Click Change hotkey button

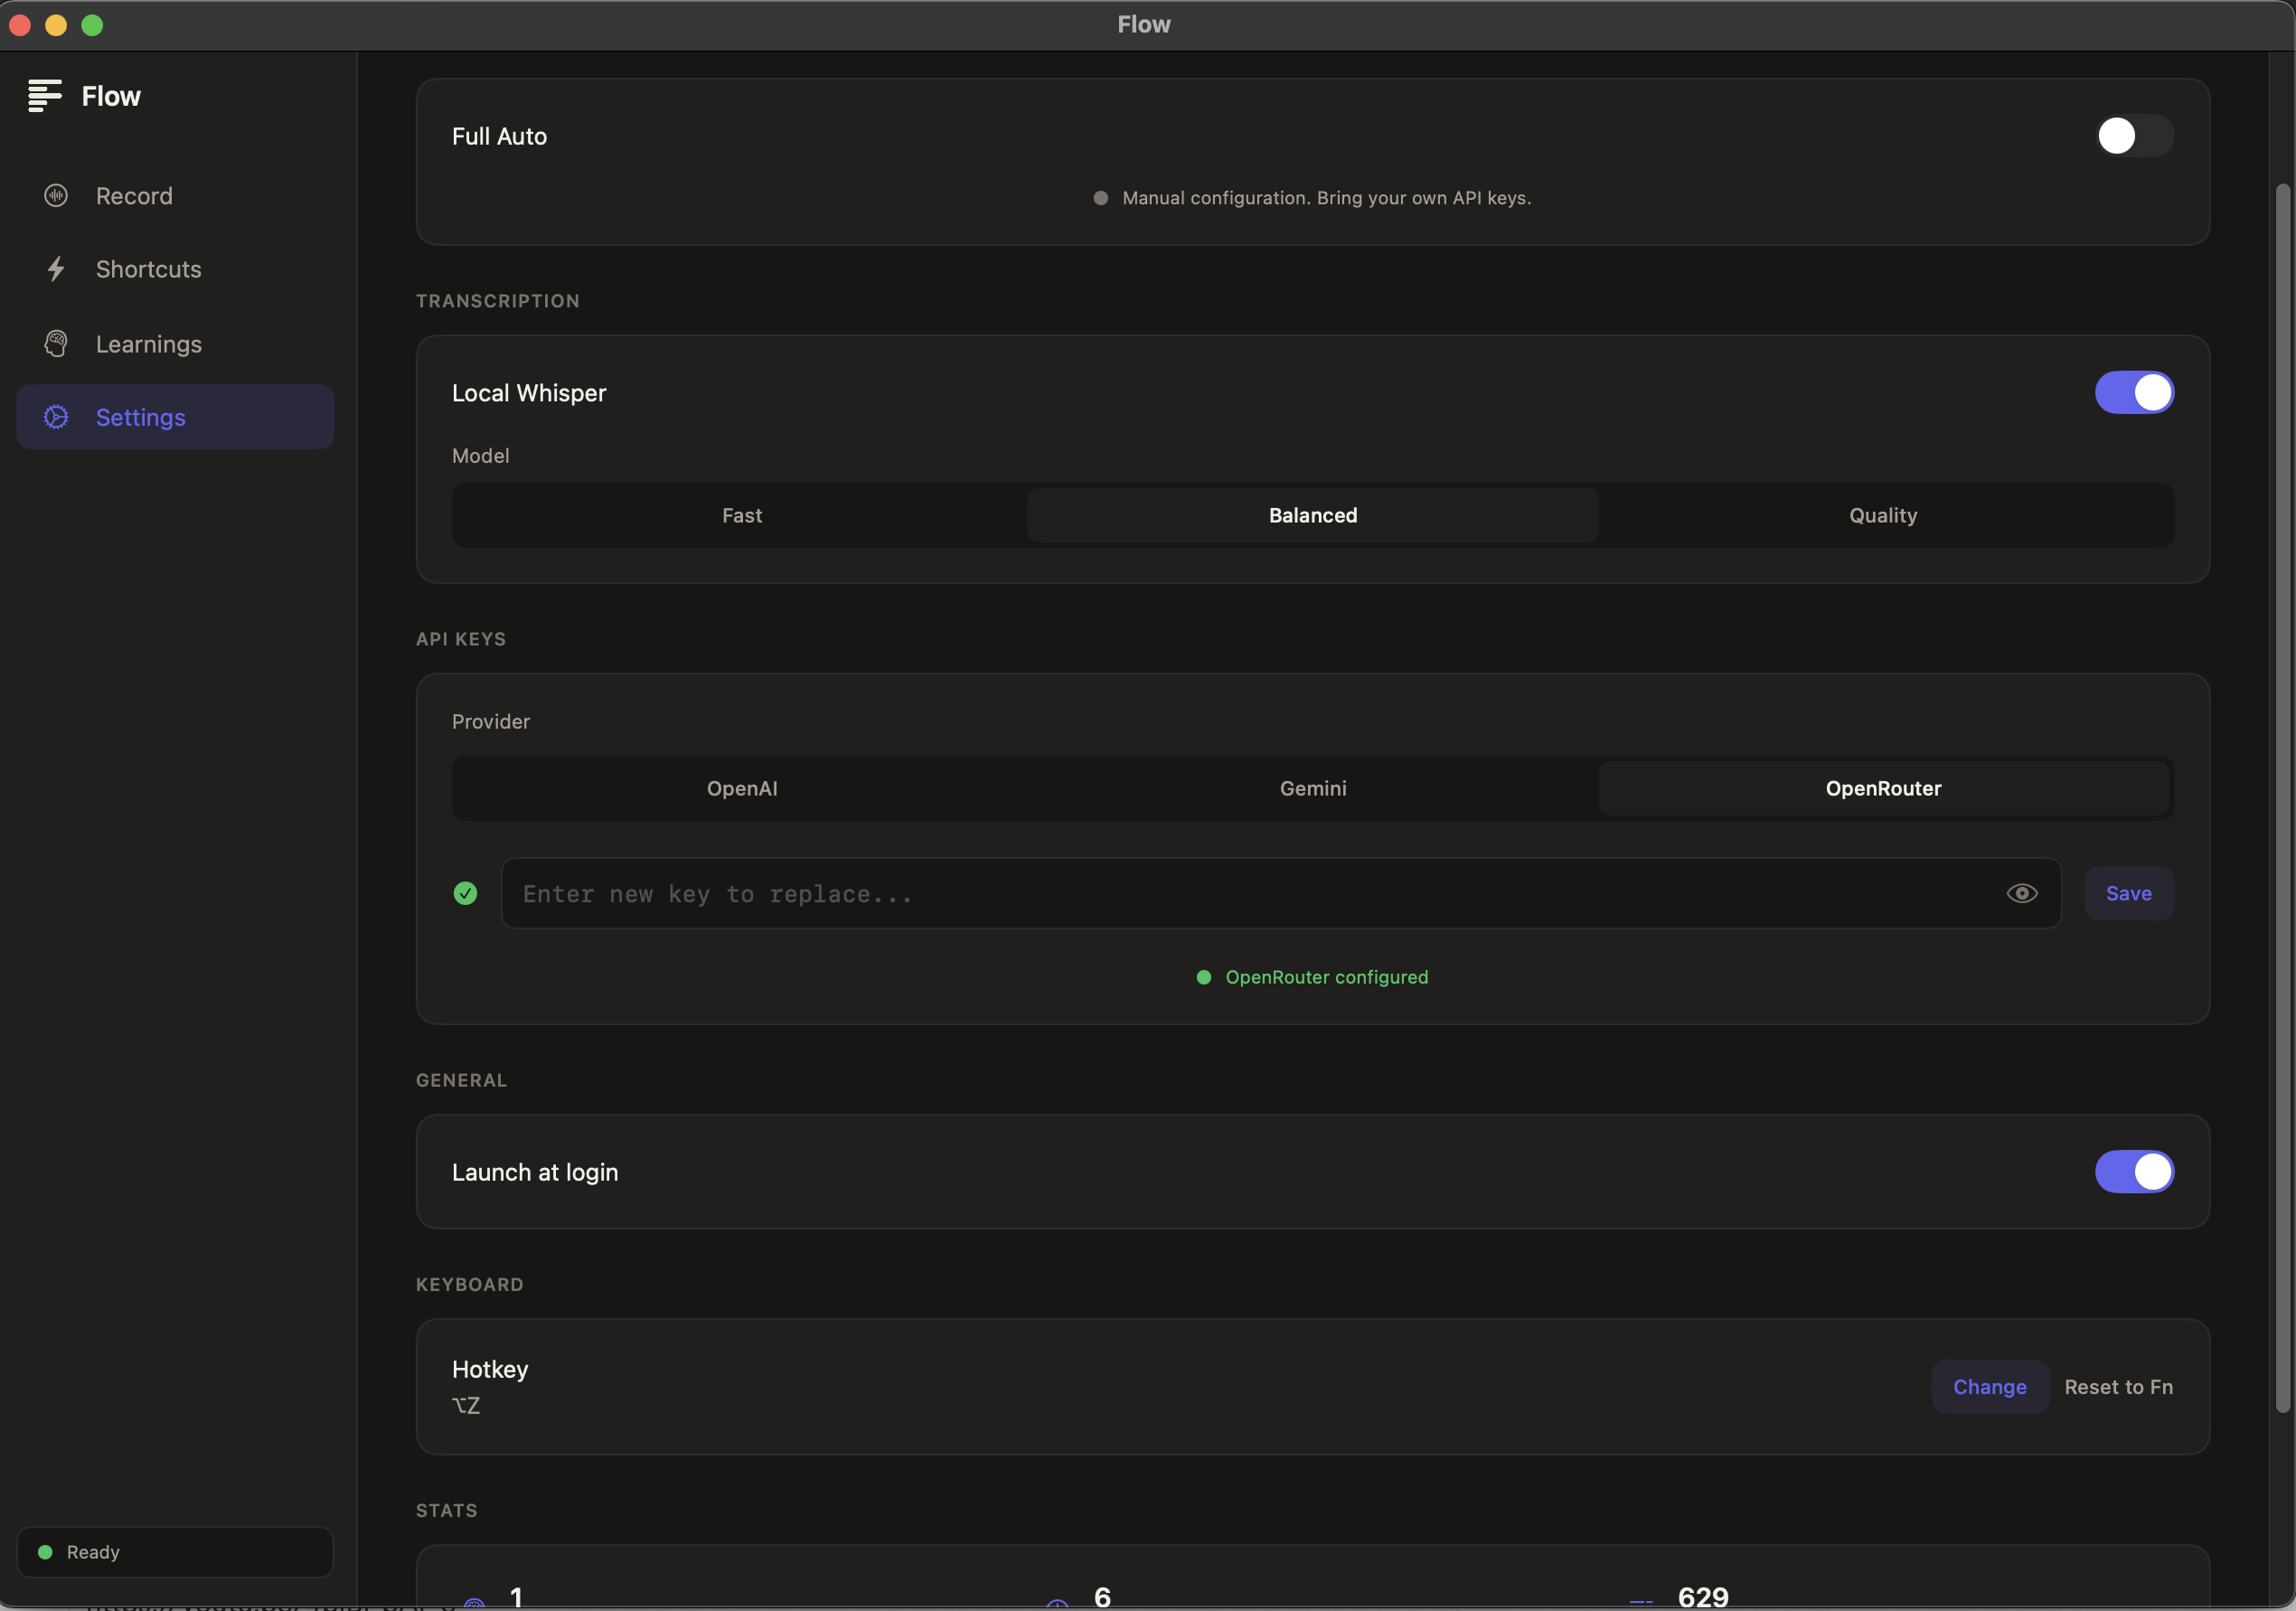1989,1386
